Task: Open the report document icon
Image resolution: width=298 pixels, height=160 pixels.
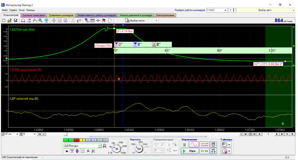Action: pos(110,21)
